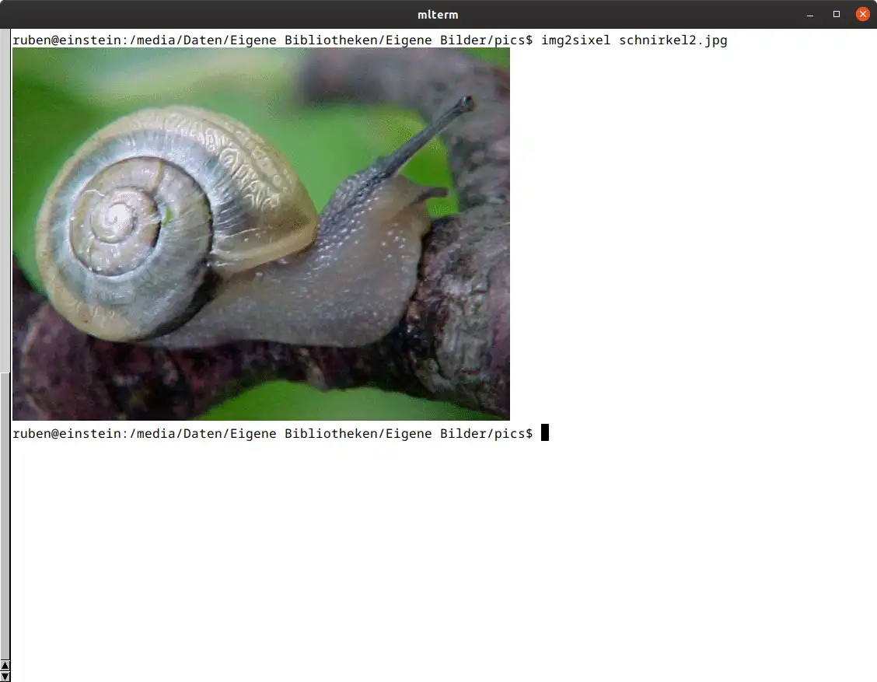Click the 'img2sixel' command word
Screen dimensions: 877x682
575,40
